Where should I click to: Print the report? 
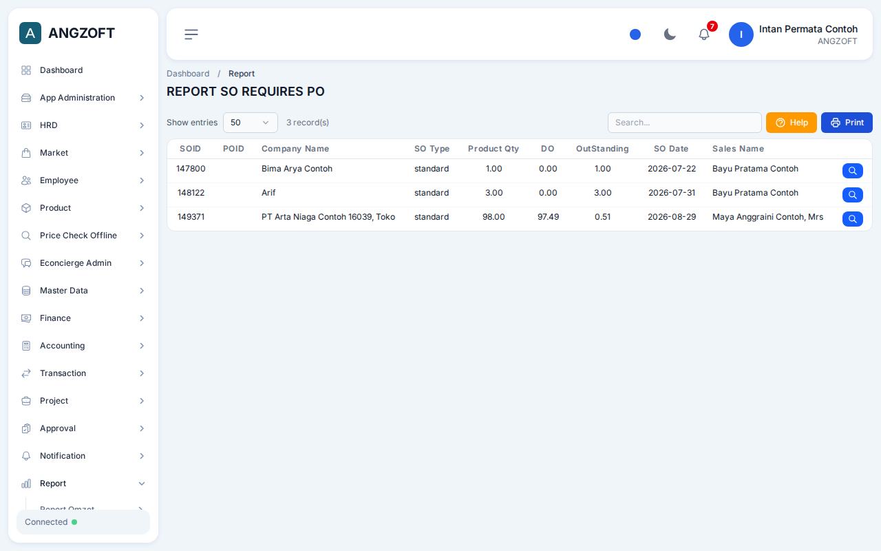[x=847, y=123]
